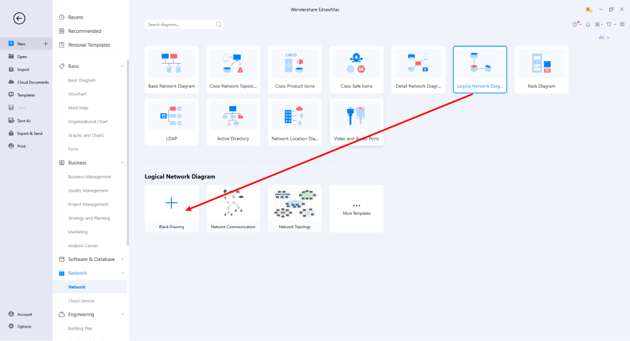Choose the Video and Audio Ports card
Viewport: 630px width, 341px height.
(x=357, y=122)
